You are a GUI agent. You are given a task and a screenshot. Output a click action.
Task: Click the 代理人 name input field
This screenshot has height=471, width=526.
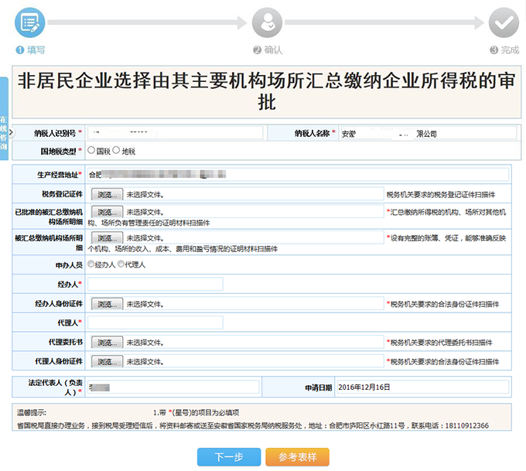pos(155,323)
